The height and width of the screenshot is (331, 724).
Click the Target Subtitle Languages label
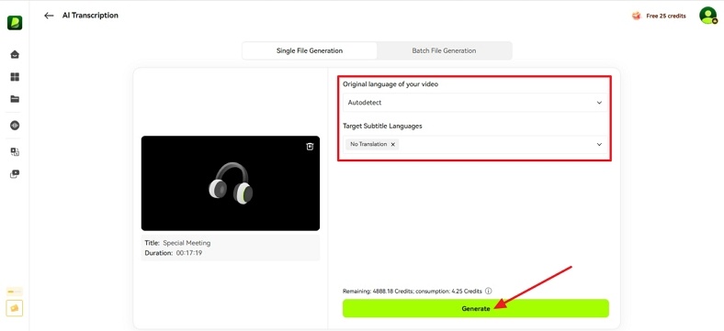coord(382,126)
